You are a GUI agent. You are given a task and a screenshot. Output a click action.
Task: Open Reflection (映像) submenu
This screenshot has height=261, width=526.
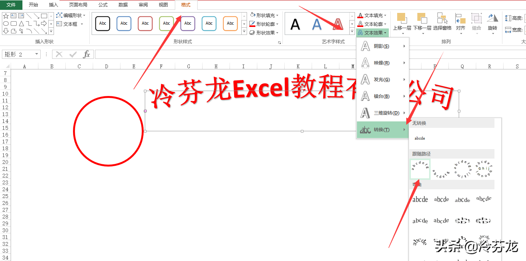(x=383, y=63)
